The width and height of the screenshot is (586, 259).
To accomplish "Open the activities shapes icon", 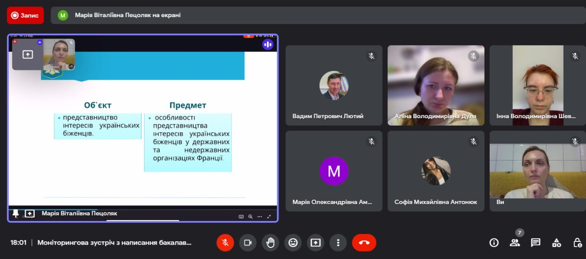I will 556,242.
